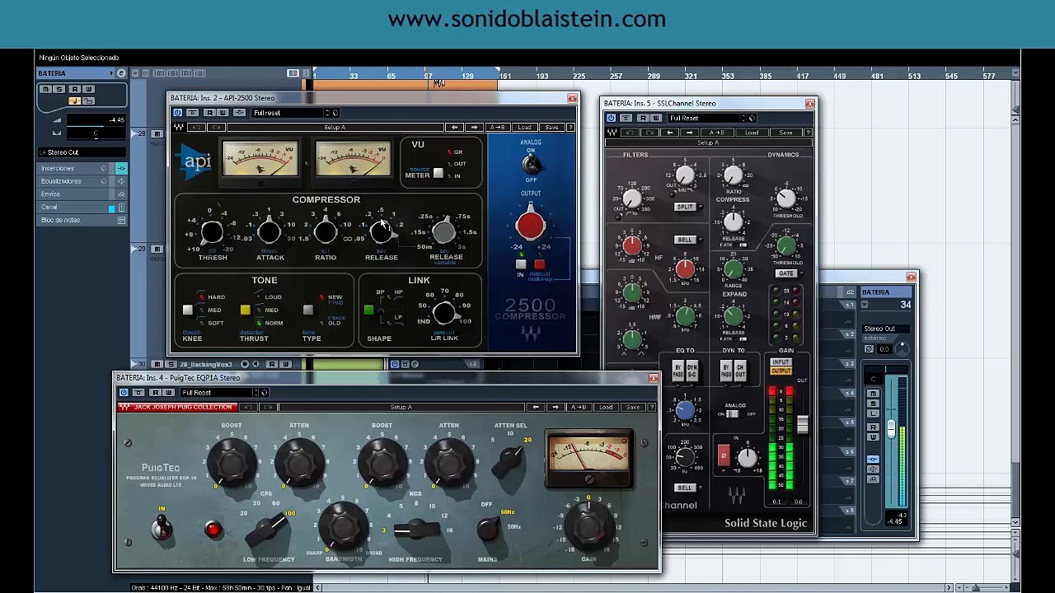
Task: Open BATERIA channel edit settings (e icon)
Action: pyautogui.click(x=121, y=73)
